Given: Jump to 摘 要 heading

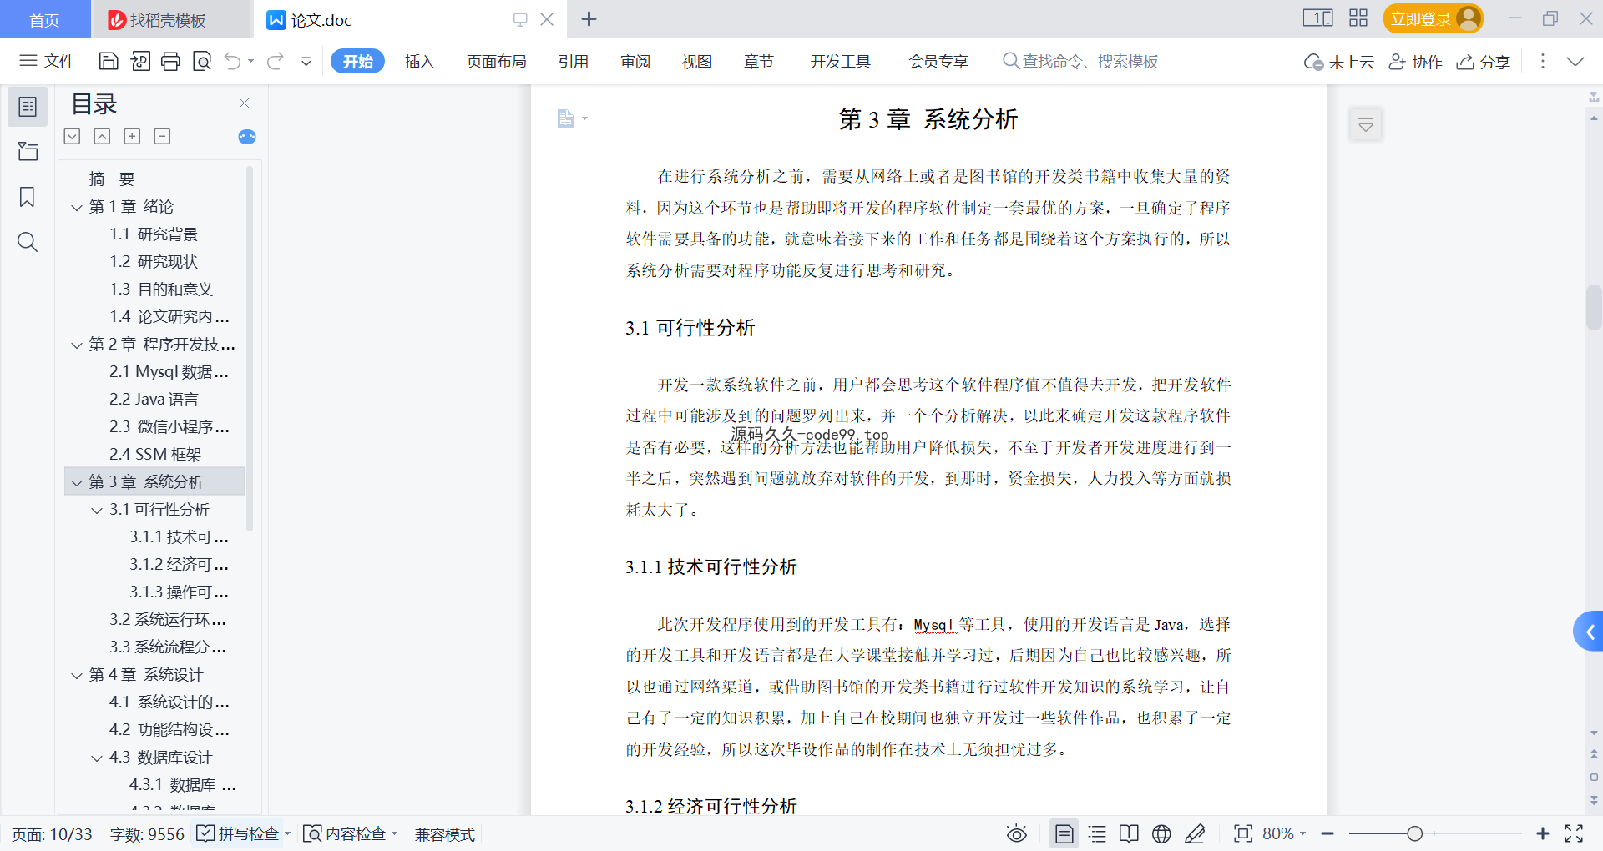Looking at the screenshot, I should pyautogui.click(x=112, y=179).
